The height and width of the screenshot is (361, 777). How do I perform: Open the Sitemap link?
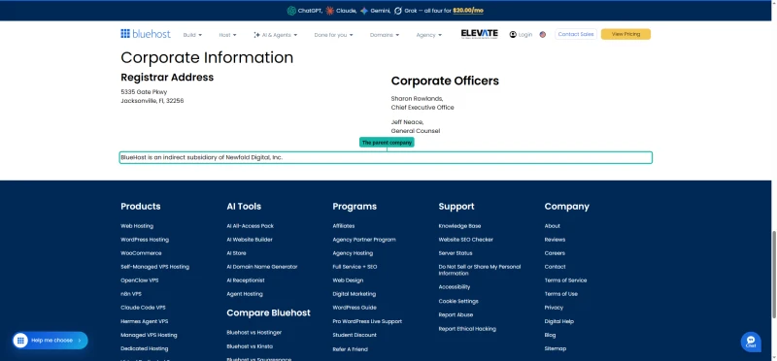pos(555,348)
